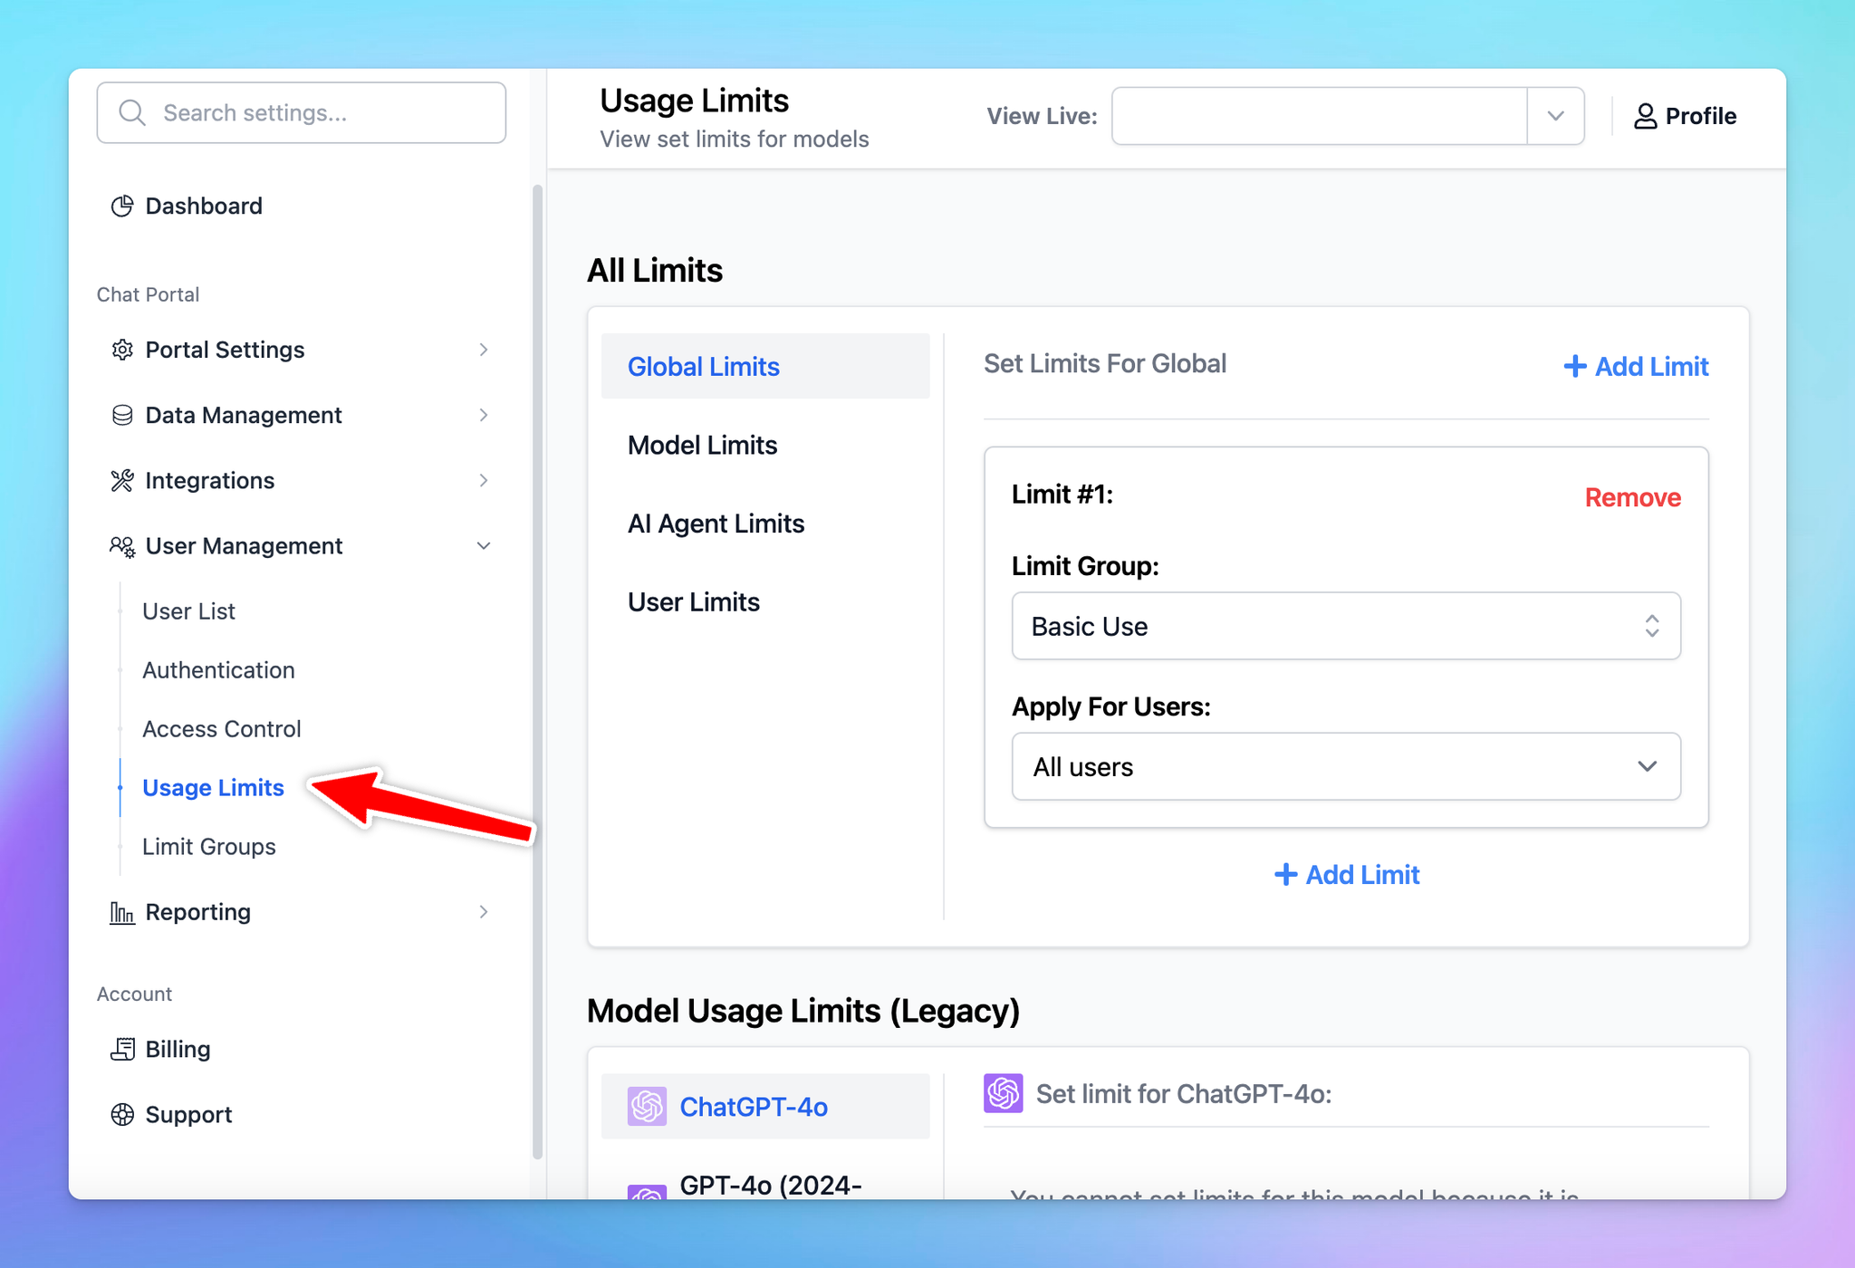Expand the Reporting chevron
Screen dimensions: 1855x1268
484,912
